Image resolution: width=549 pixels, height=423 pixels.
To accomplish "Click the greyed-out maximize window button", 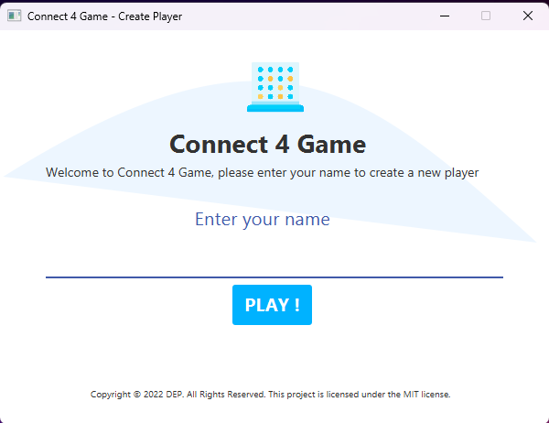I will coord(486,16).
